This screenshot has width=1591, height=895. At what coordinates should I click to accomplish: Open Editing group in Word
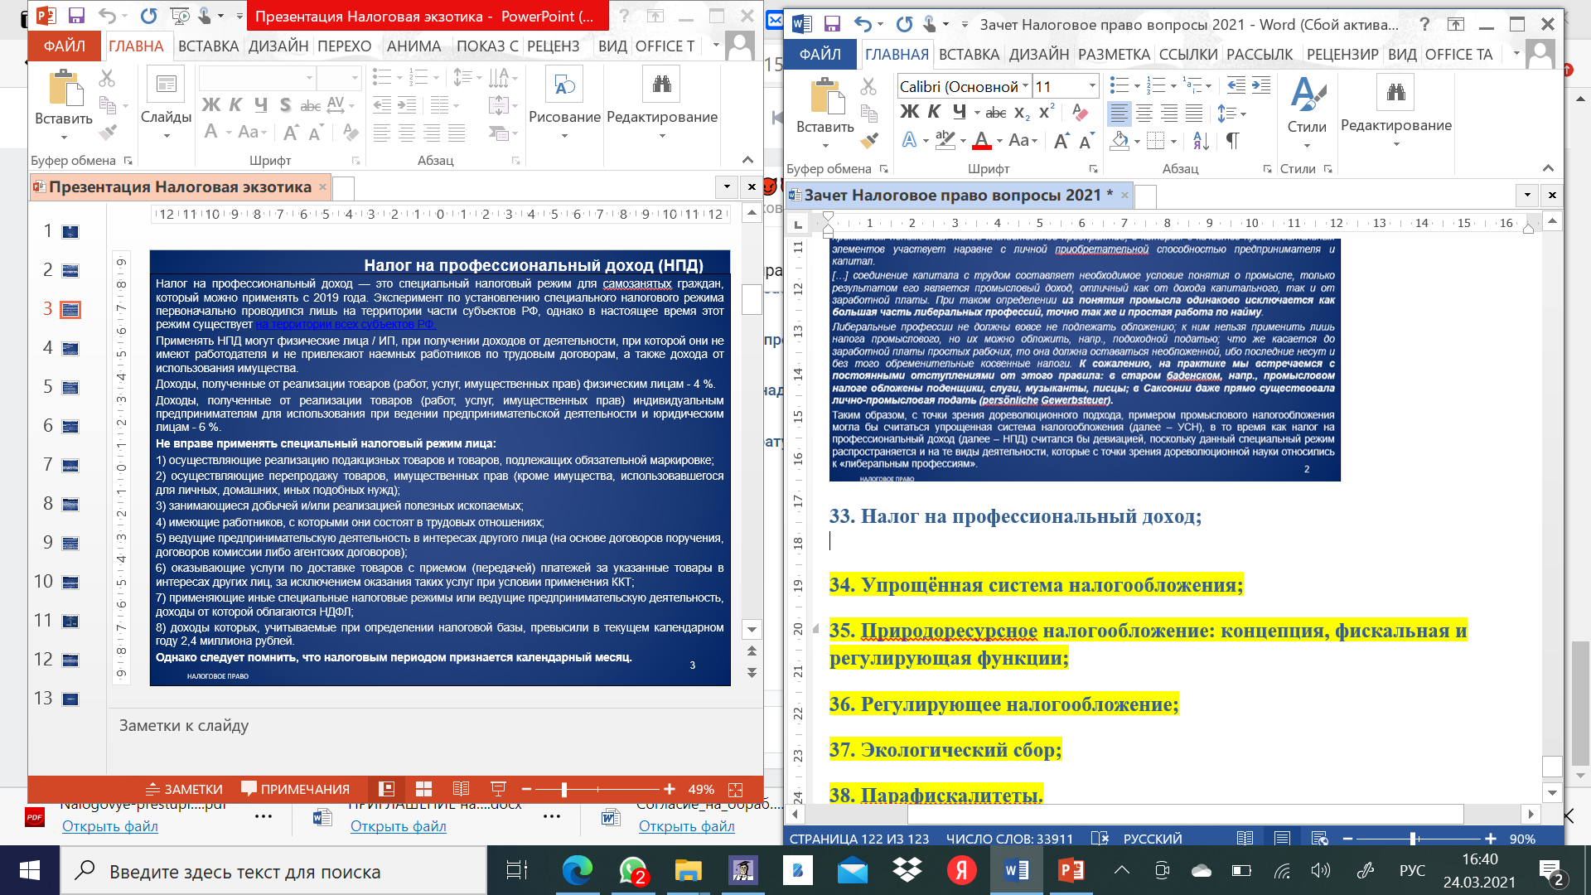pos(1396,112)
